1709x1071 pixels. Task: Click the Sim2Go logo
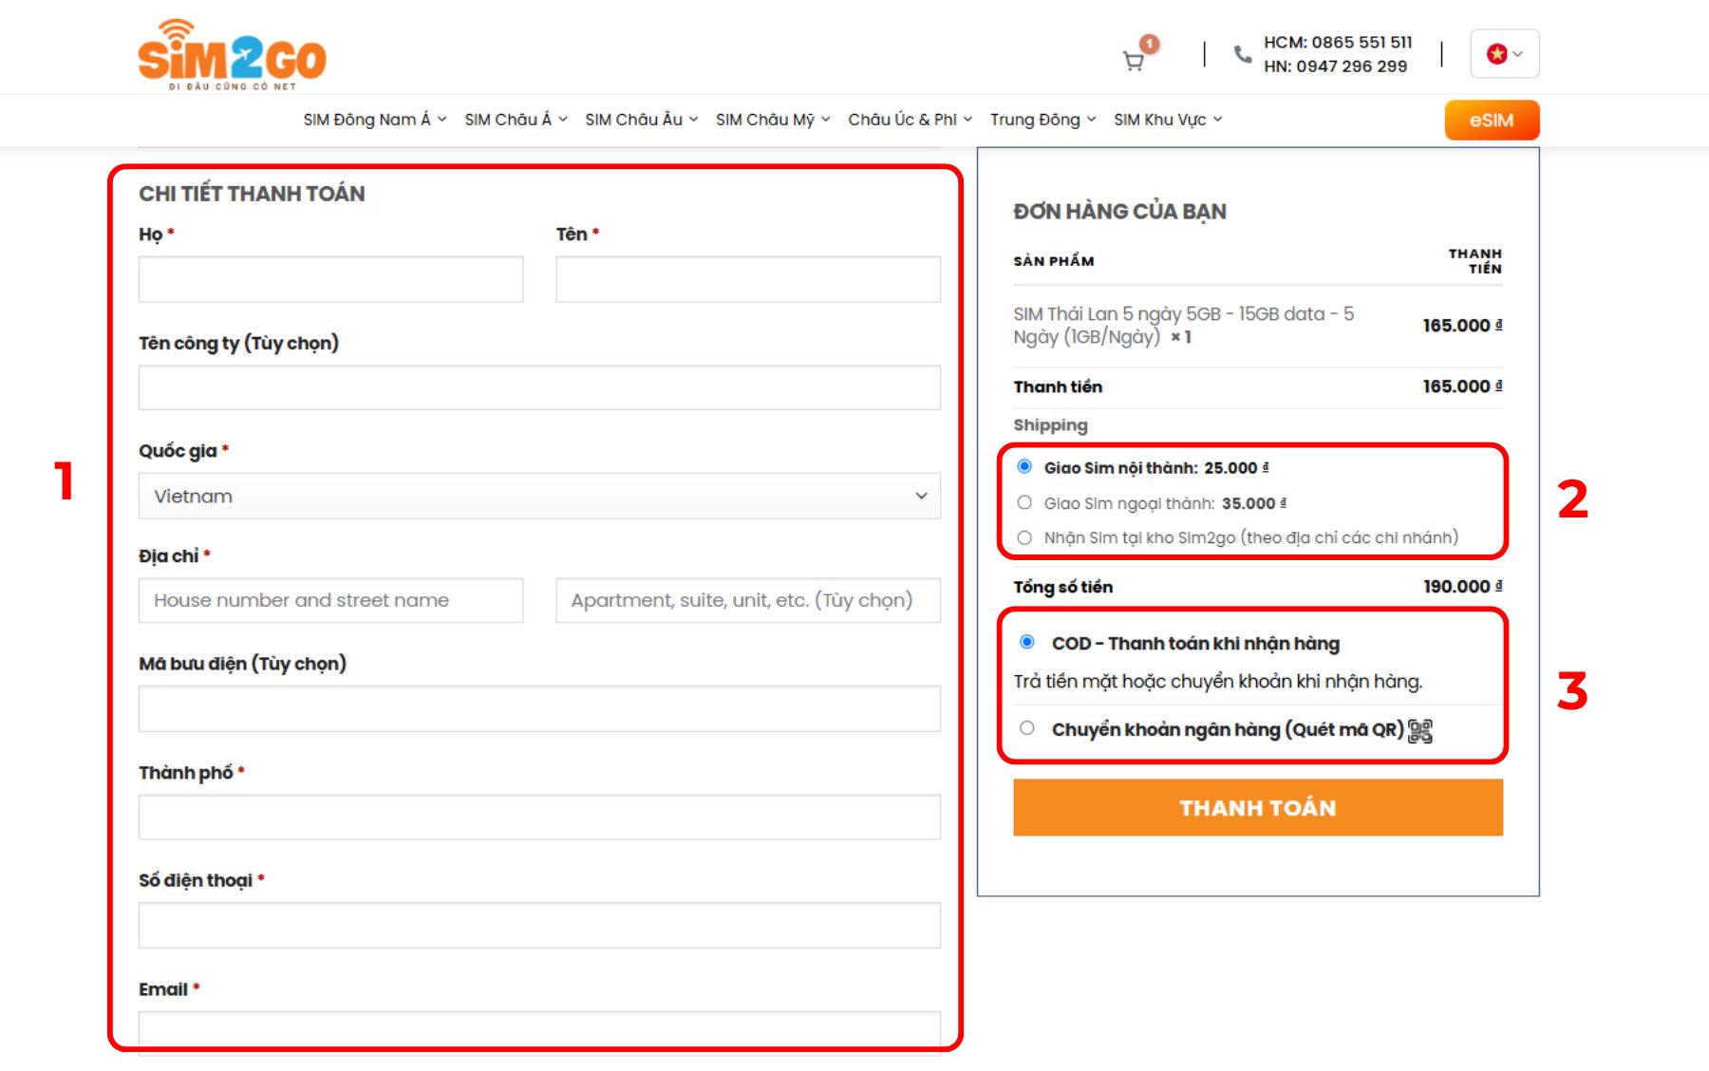[232, 55]
